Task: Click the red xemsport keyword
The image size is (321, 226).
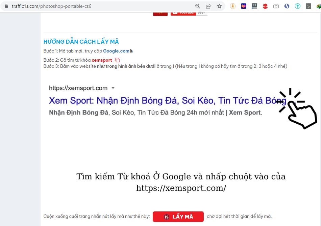Action: (x=102, y=60)
